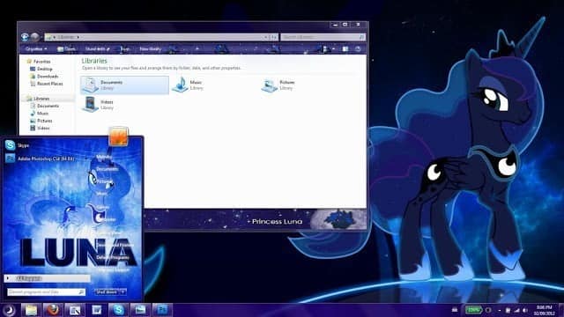This screenshot has width=564, height=317.
Task: Open Skype from the taskbar
Action: point(118,310)
